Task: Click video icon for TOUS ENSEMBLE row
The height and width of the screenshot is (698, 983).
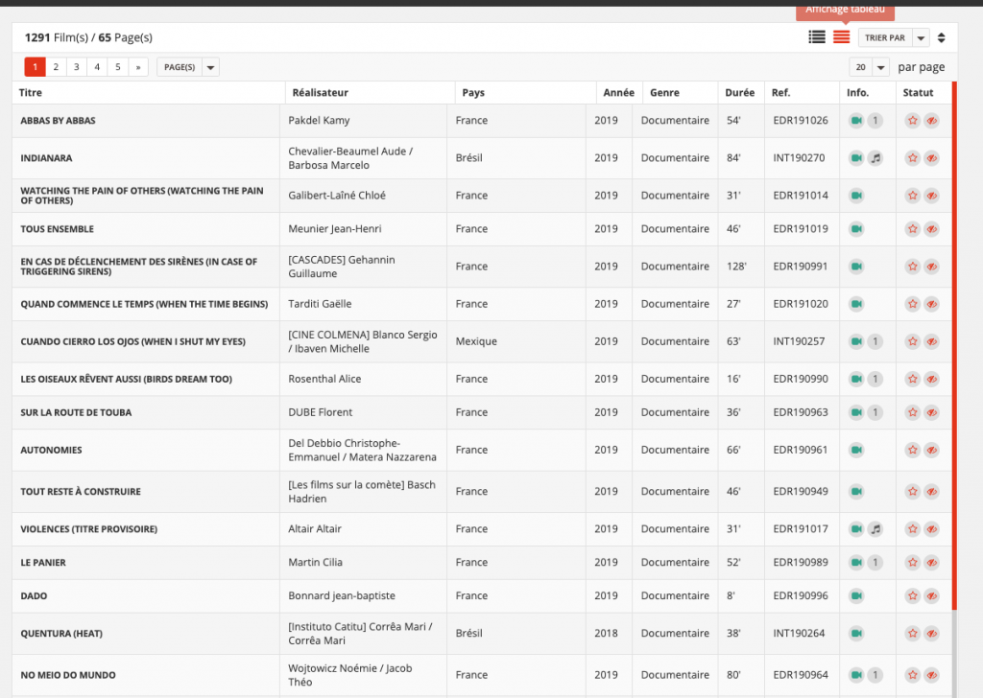Action: point(856,229)
